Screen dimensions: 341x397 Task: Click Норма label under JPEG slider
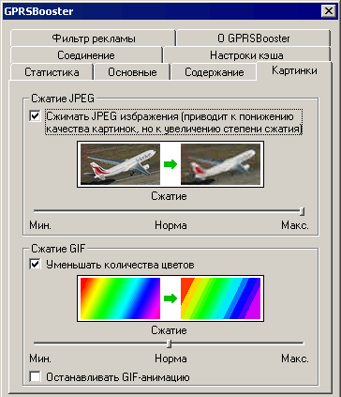click(170, 225)
